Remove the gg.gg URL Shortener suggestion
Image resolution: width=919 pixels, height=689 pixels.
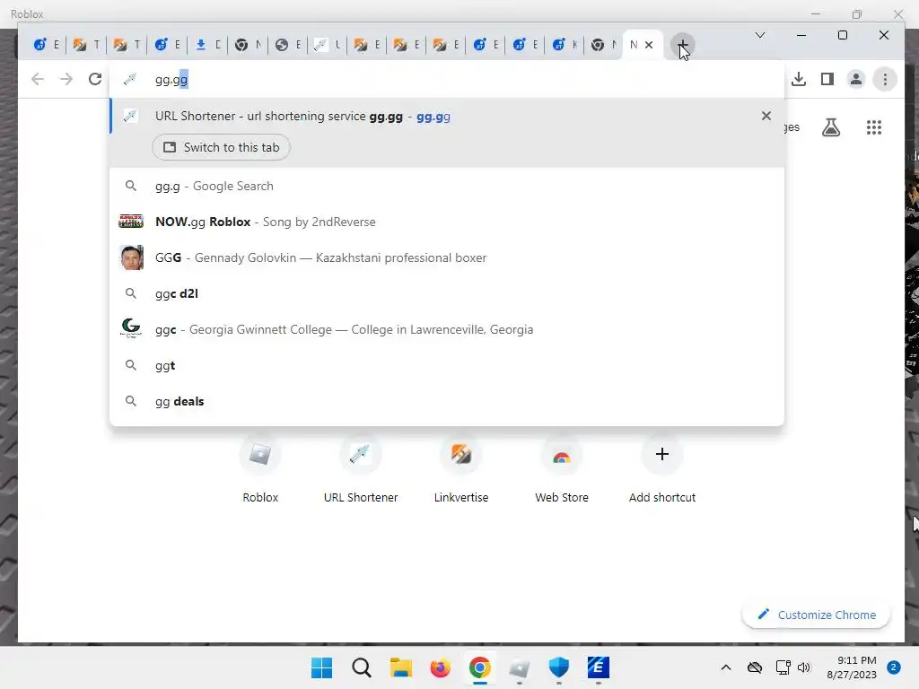pos(766,116)
